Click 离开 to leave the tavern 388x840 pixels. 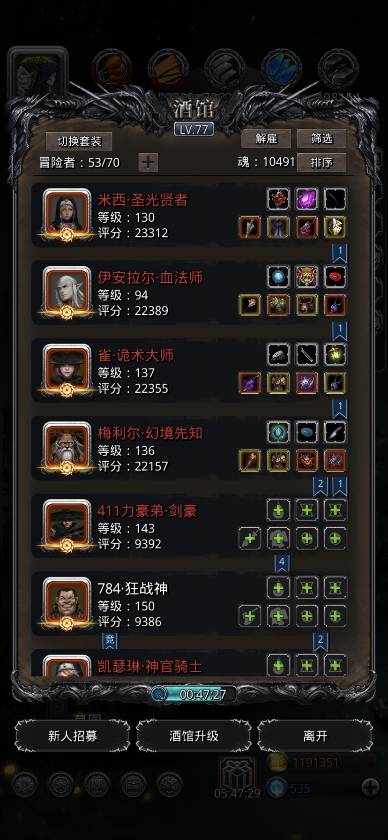(315, 736)
